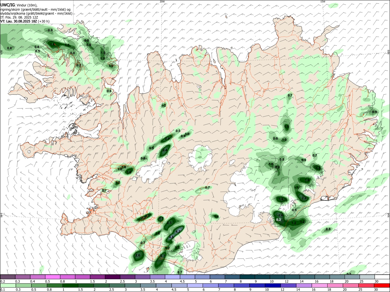Image resolution: width=390 pixels, height=292 pixels.
Task: Click the lavender snow swatch between 4 and 4.5
Action: coord(172,277)
